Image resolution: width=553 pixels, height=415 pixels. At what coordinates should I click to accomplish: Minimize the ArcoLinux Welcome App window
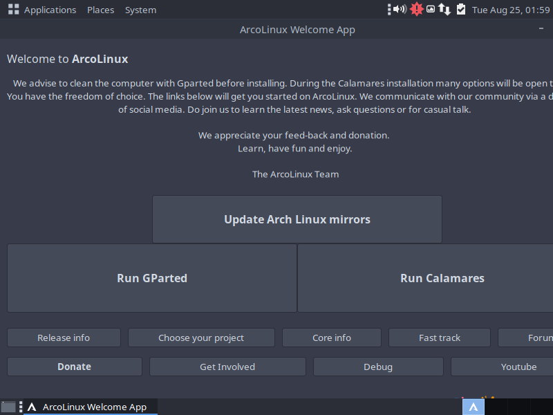(x=541, y=28)
